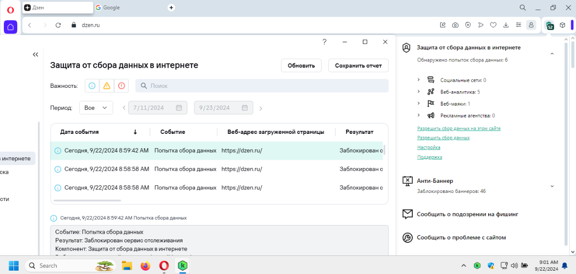Click Разрешить сбор данных на этом сайте link
Screen dimensions: 576x274
(x=459, y=129)
